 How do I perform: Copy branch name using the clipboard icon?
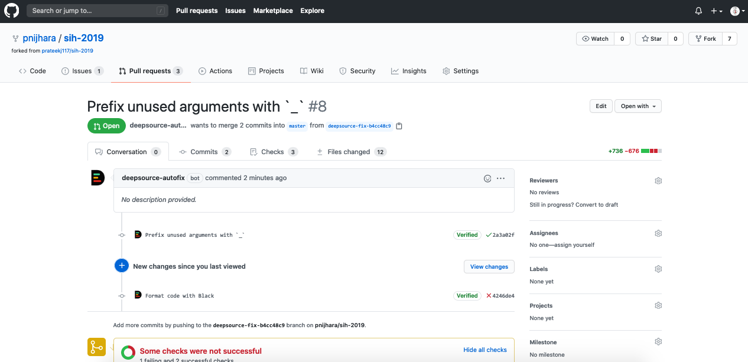pyautogui.click(x=399, y=125)
